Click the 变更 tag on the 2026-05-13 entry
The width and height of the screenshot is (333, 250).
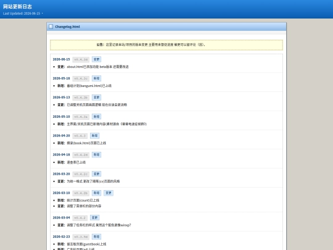96,98
